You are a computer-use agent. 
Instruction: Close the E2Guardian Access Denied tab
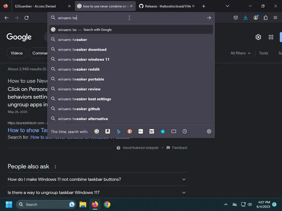(69, 6)
